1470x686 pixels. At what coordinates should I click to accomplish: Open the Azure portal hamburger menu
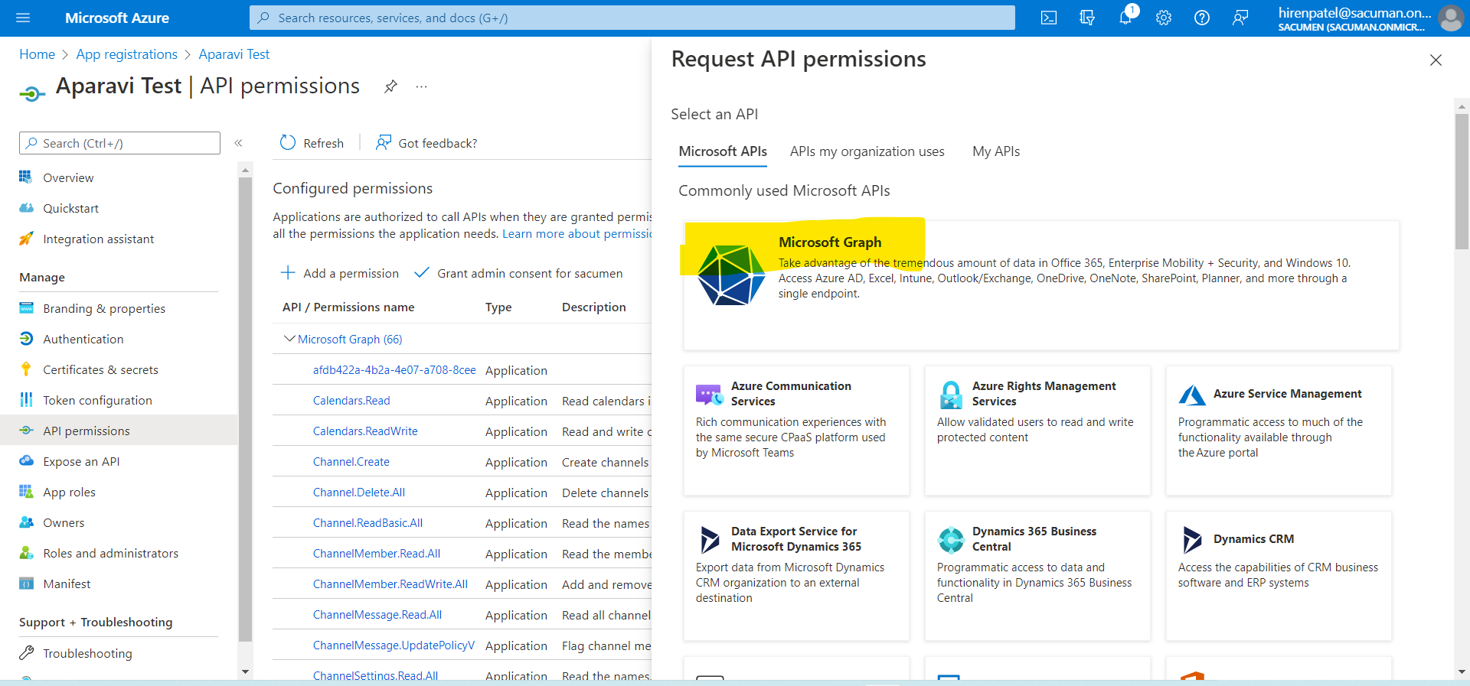pos(23,18)
